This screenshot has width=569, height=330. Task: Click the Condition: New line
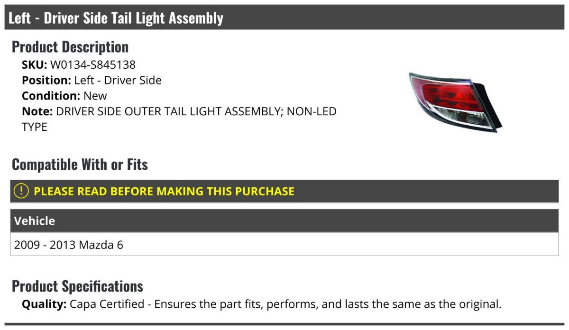[x=64, y=96]
